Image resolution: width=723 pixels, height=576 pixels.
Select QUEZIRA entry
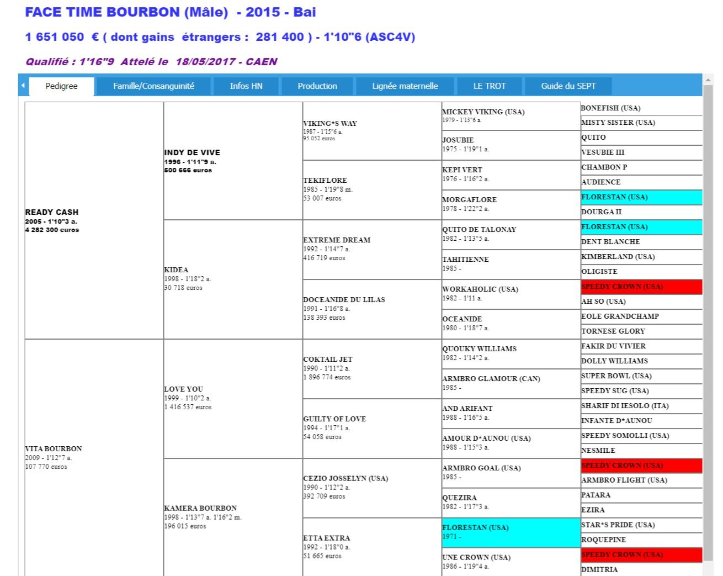pyautogui.click(x=460, y=498)
